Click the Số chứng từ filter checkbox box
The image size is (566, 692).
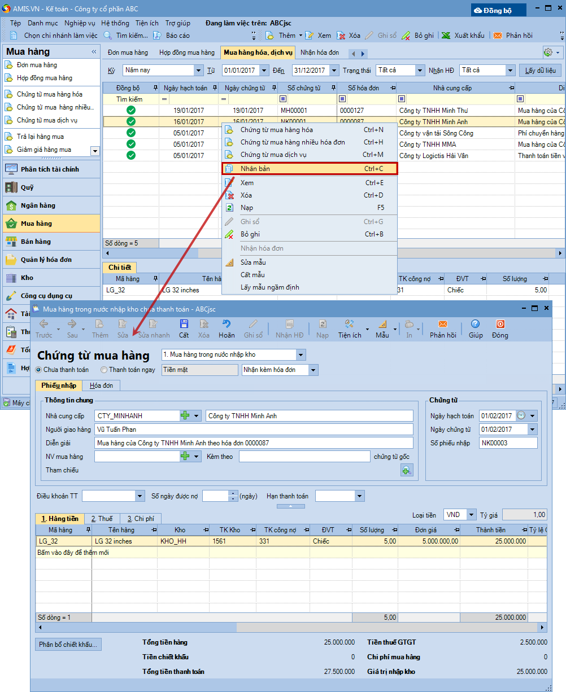click(283, 99)
